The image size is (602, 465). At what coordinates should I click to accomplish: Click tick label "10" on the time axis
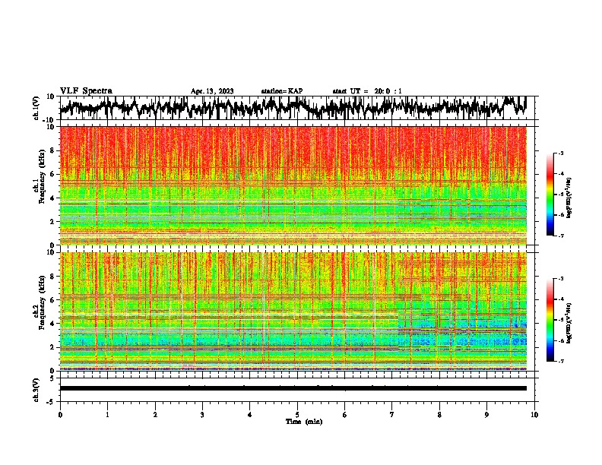[534, 415]
